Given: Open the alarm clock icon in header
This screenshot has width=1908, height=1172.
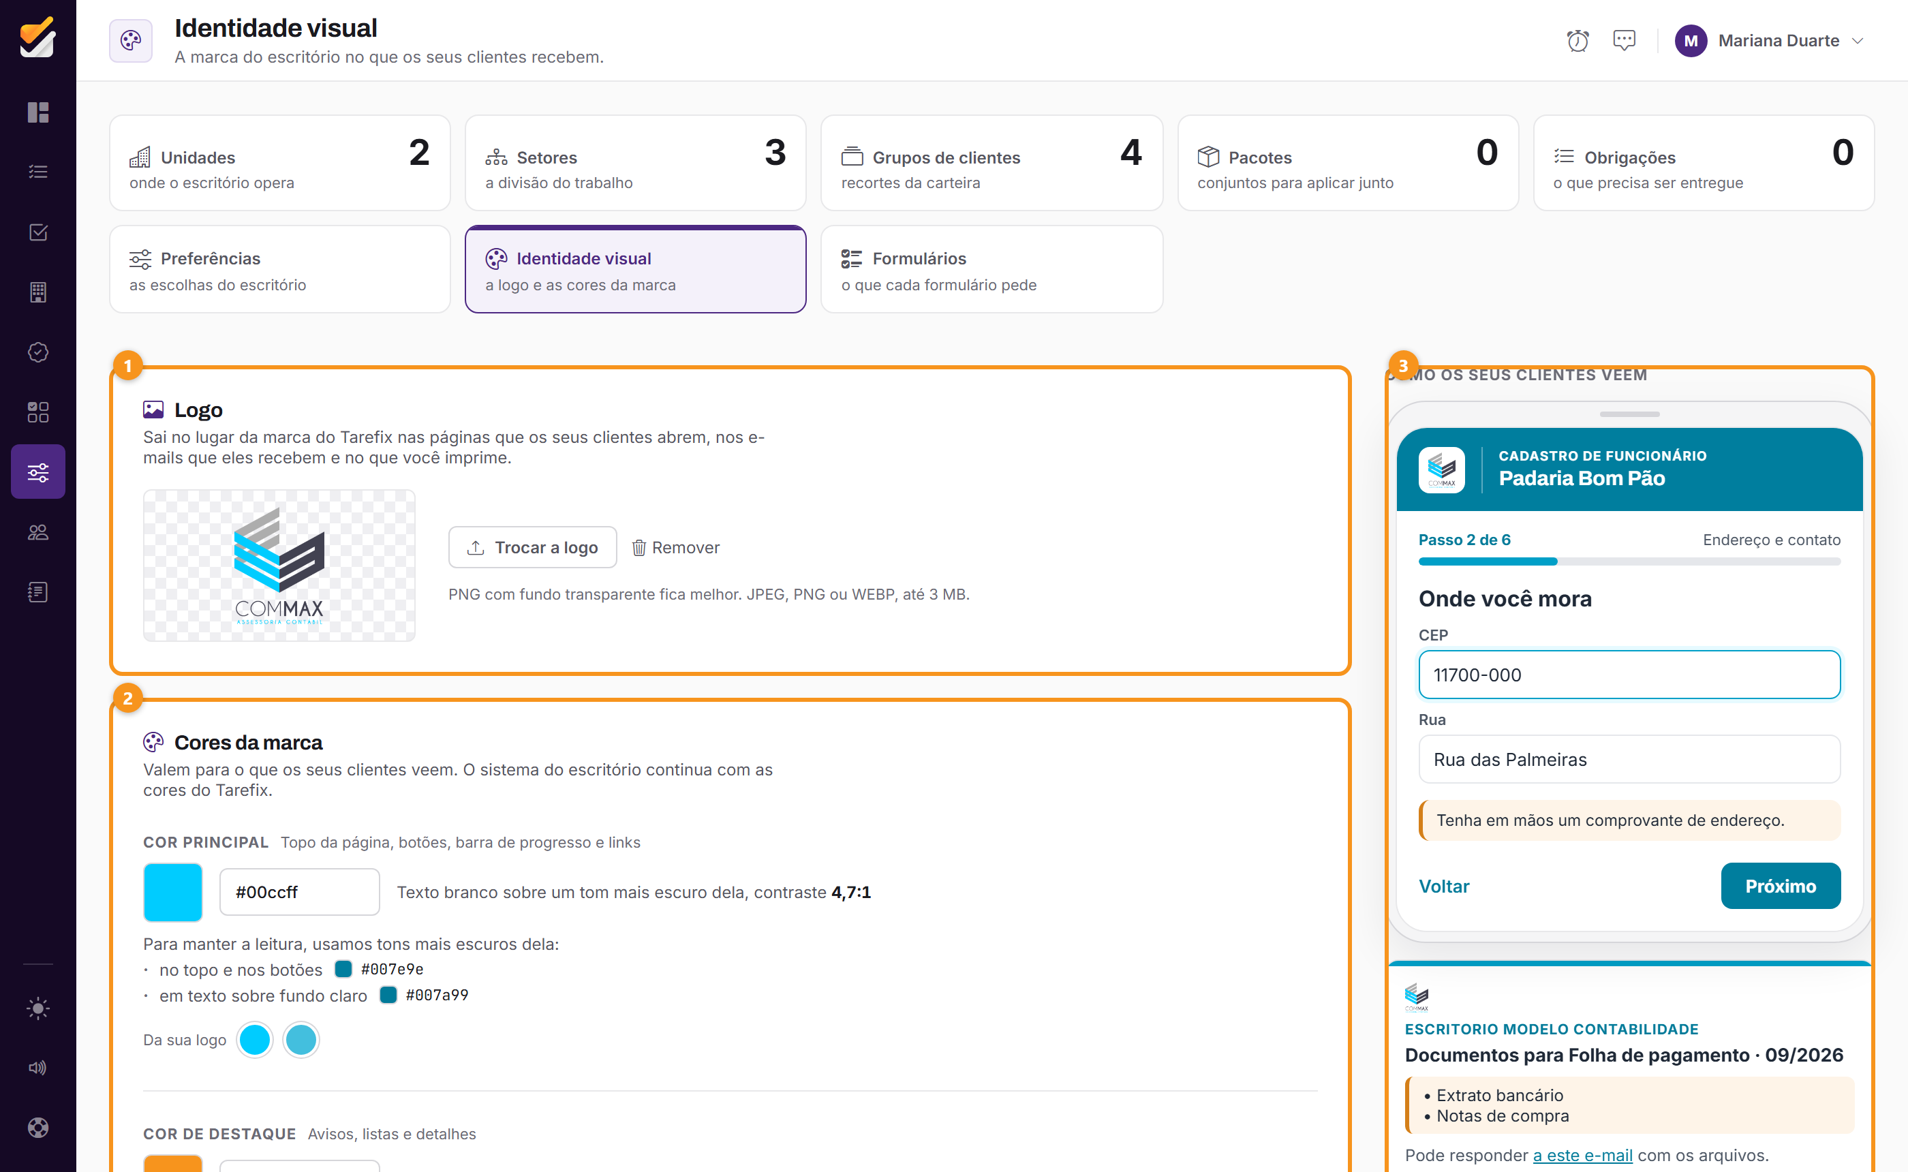Looking at the screenshot, I should tap(1578, 40).
